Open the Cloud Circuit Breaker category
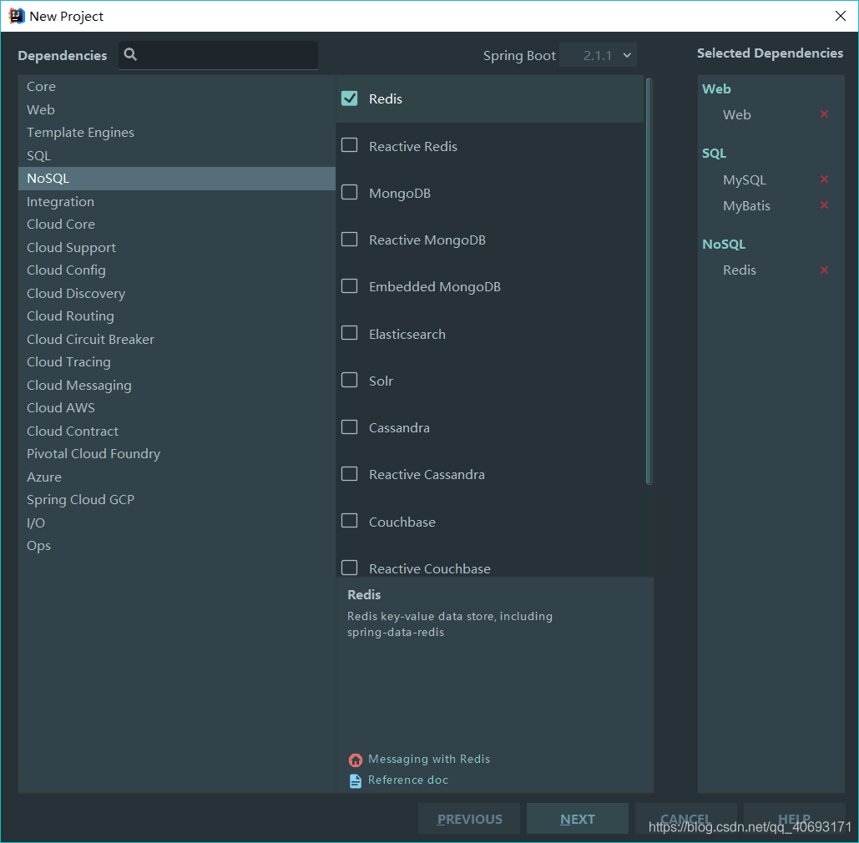 [176, 339]
